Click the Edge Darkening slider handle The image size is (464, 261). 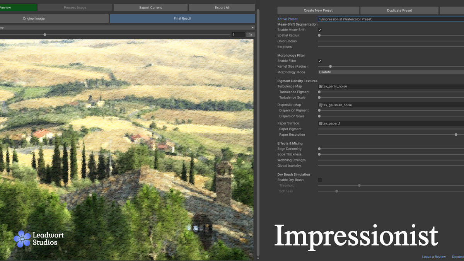319,149
